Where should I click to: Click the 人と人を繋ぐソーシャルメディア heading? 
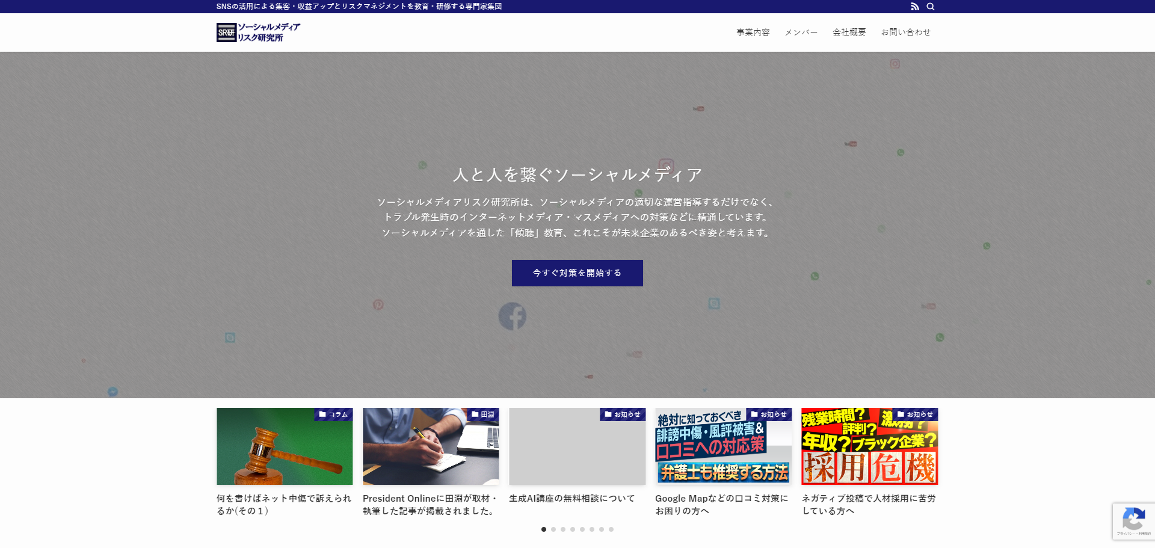point(577,174)
